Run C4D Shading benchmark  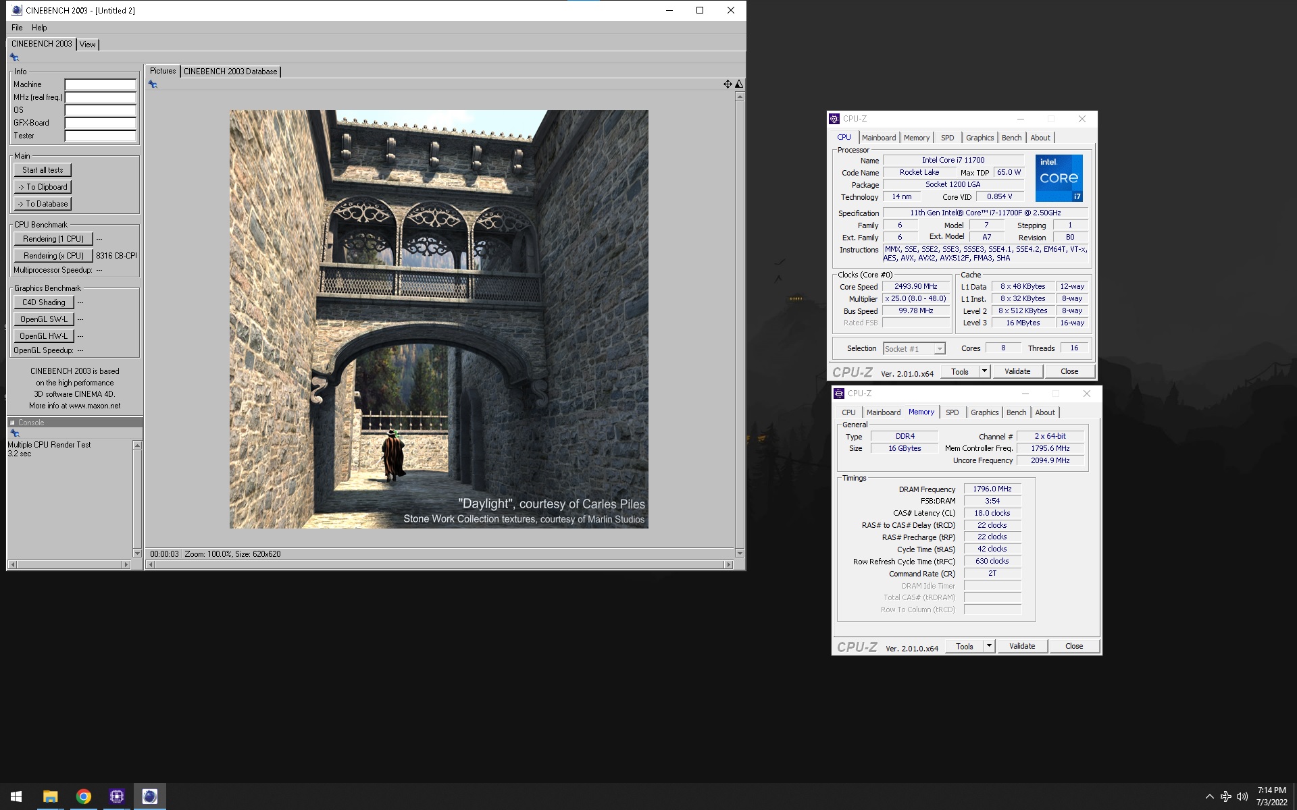point(44,302)
